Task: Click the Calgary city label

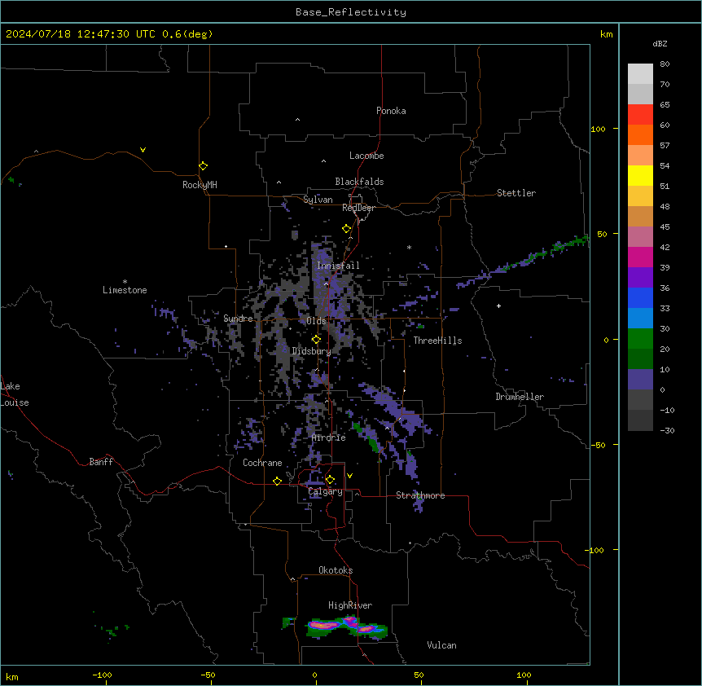Action: click(326, 492)
